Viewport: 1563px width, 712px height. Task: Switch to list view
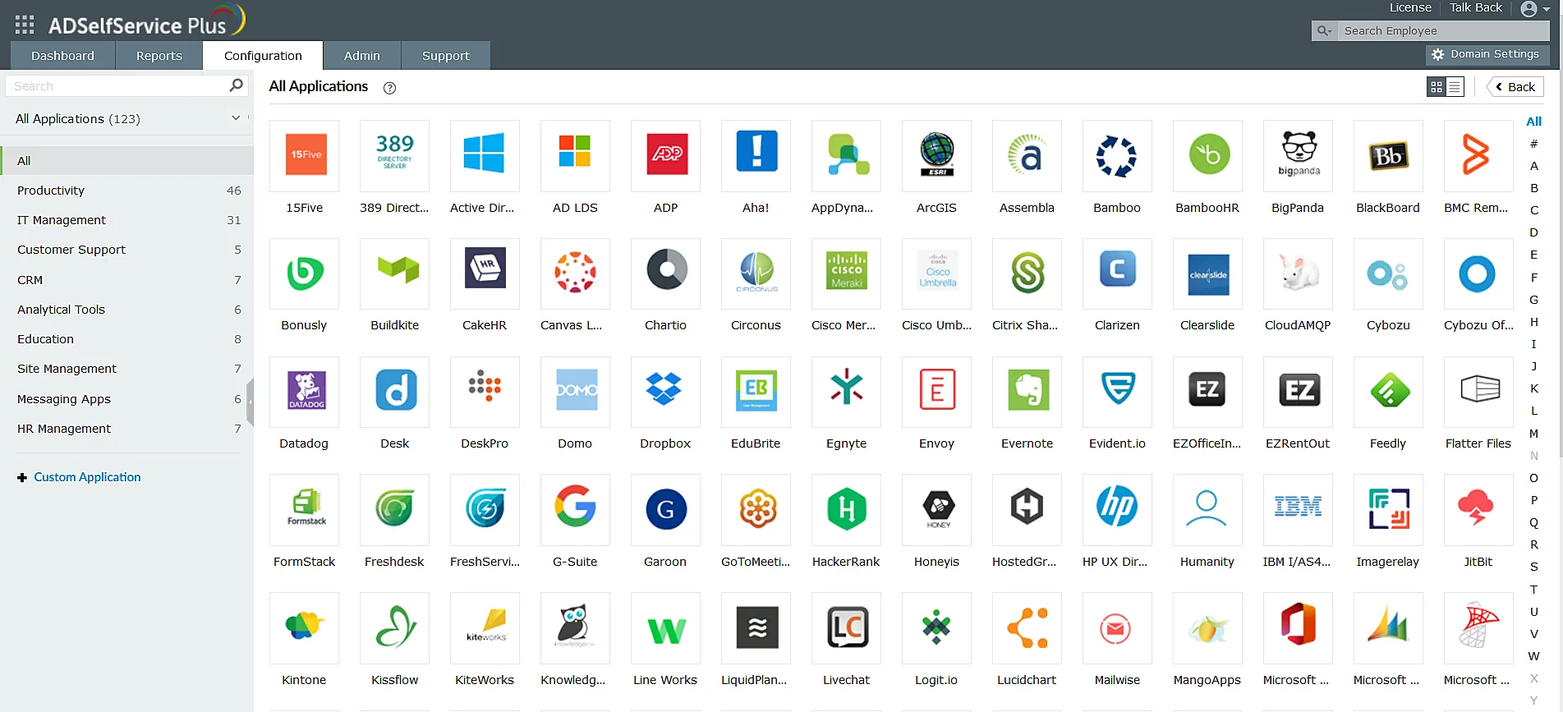coord(1455,86)
